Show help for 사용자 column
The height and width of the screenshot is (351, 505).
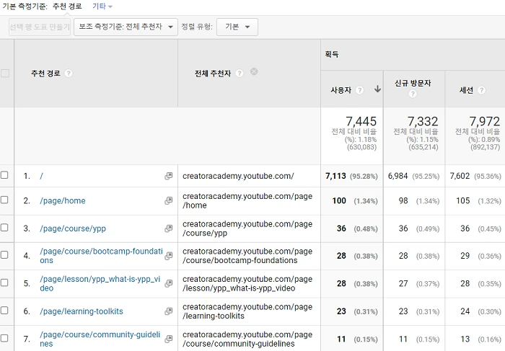coord(359,90)
